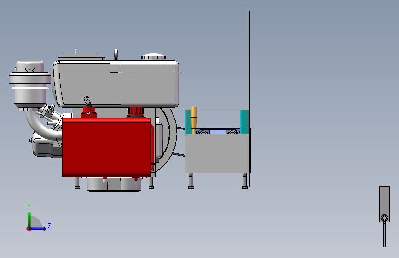The image size is (399, 258).
Task: Select the gray tank on top of engine
Action: point(116,84)
